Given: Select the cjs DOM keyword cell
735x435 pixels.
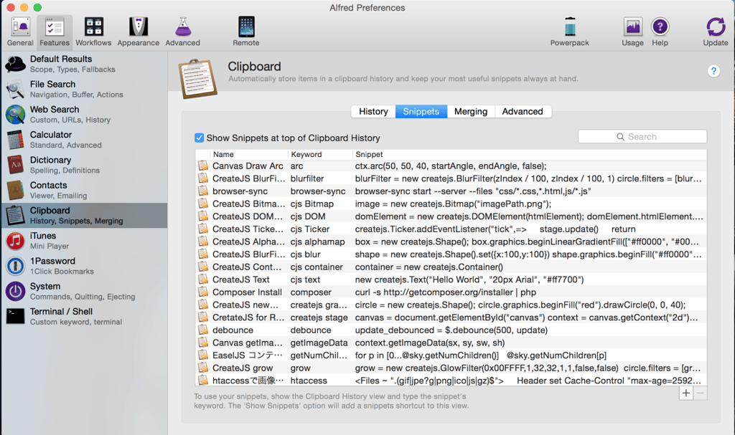Looking at the screenshot, I should 307,216.
